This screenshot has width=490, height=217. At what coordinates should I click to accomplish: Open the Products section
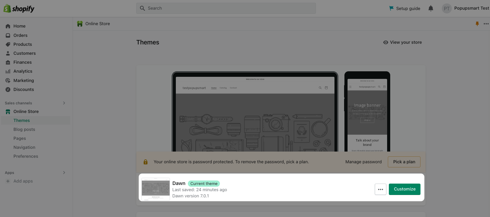click(22, 44)
